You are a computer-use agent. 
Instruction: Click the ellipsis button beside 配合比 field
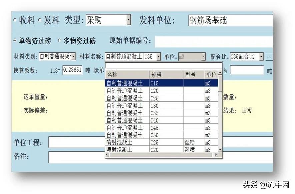pos(270,57)
